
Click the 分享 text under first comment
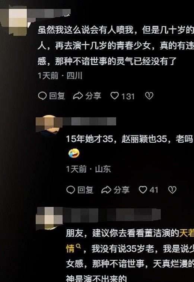(93, 96)
